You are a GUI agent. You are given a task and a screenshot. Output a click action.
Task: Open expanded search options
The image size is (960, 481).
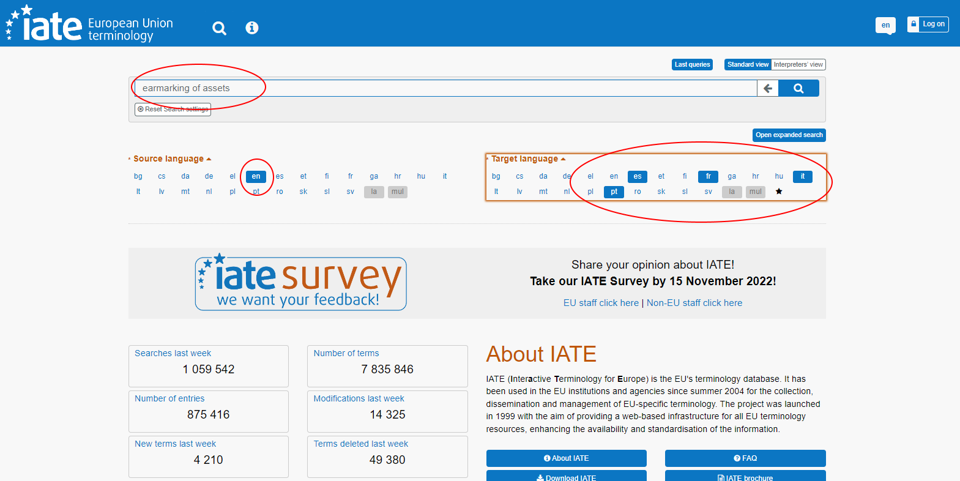pyautogui.click(x=789, y=135)
